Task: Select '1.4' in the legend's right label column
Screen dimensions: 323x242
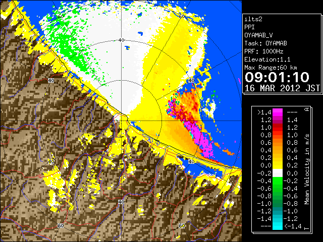Action: [292, 120]
